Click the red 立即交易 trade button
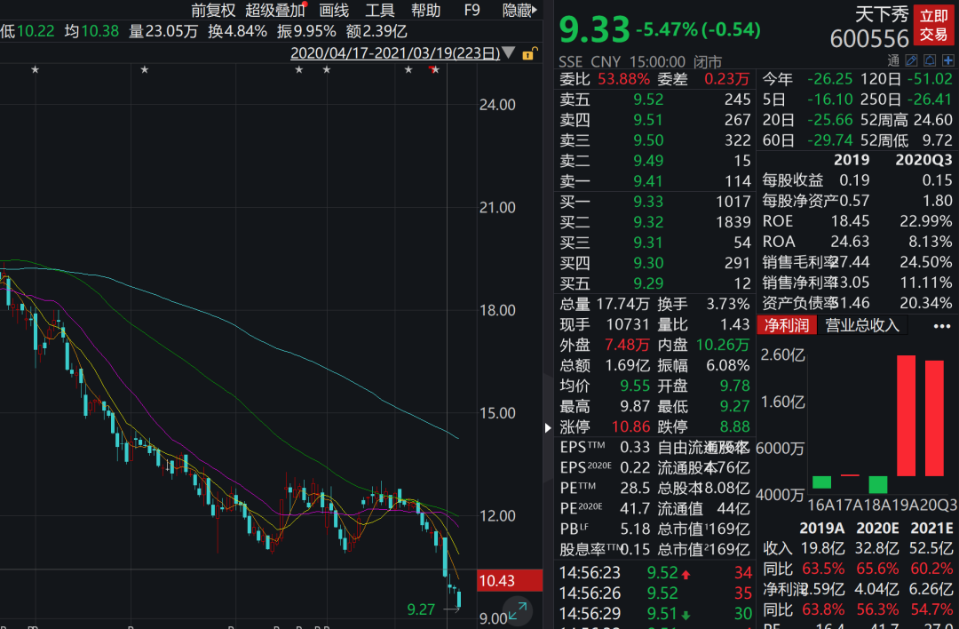Screen dimensions: 959x629 pyautogui.click(x=933, y=25)
